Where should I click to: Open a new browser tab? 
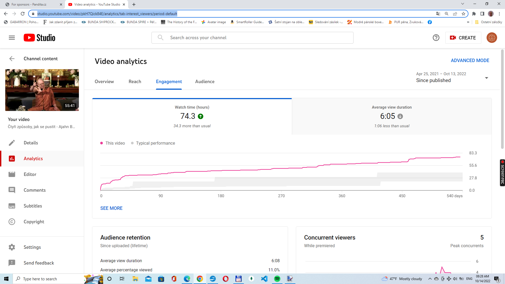click(134, 4)
